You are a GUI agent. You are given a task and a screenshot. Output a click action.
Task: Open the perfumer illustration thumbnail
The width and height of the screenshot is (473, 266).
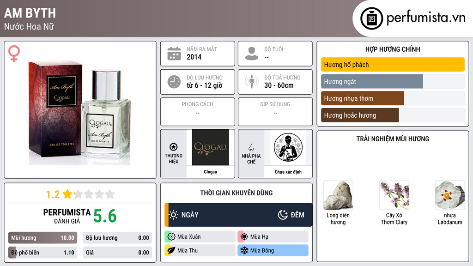point(288,147)
